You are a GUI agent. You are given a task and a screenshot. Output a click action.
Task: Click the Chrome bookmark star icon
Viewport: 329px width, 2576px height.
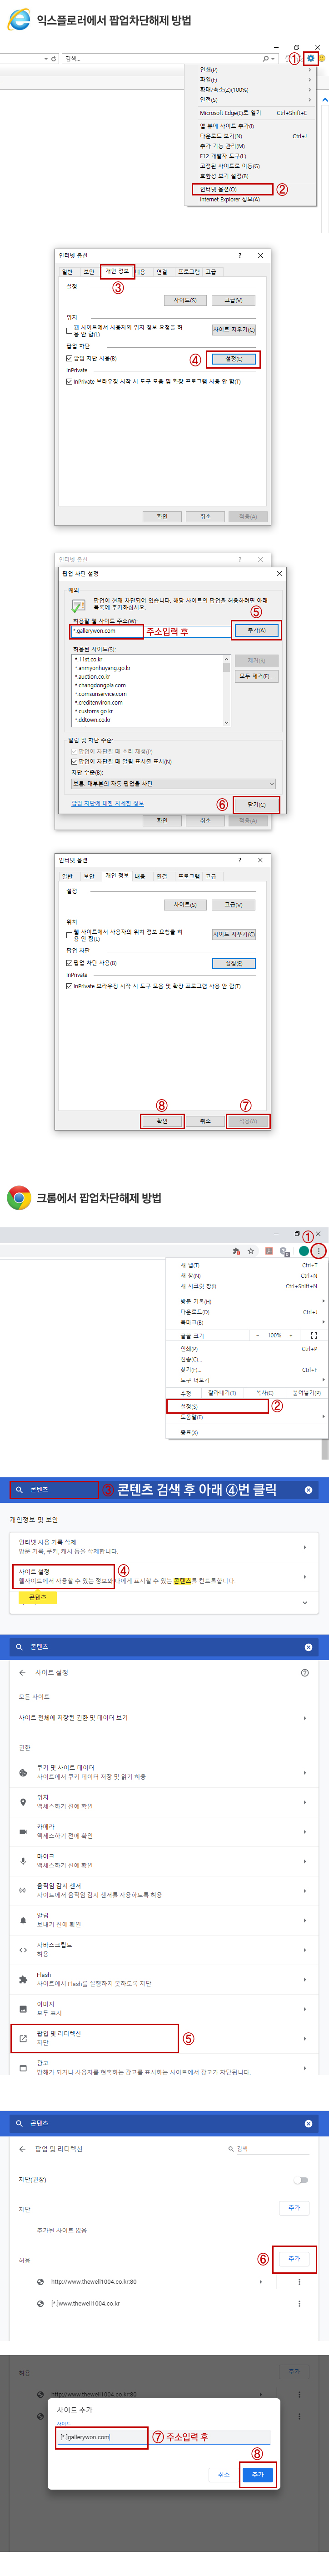[251, 1251]
